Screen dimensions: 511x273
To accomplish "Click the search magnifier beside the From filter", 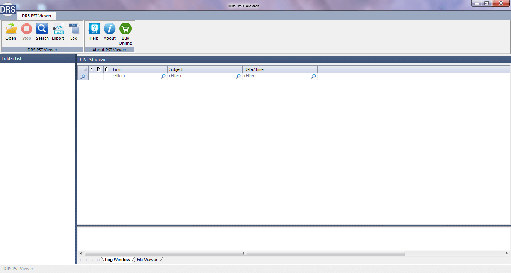I will (163, 76).
